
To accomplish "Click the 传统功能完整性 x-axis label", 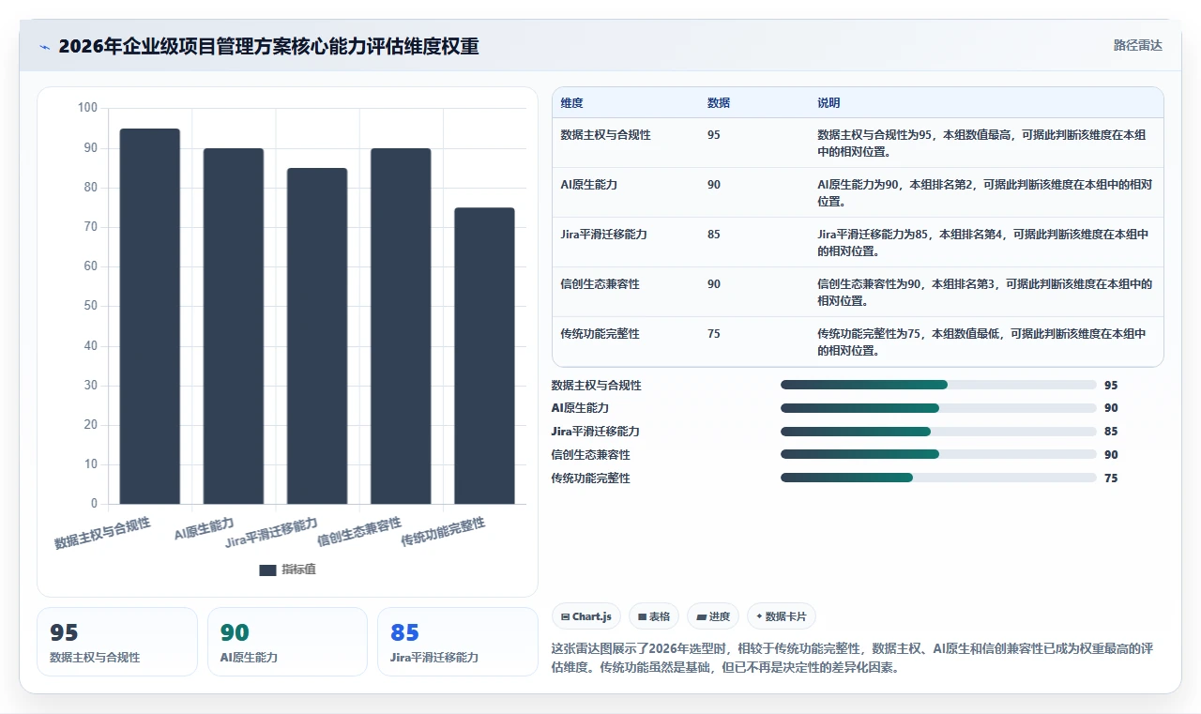I will [443, 532].
